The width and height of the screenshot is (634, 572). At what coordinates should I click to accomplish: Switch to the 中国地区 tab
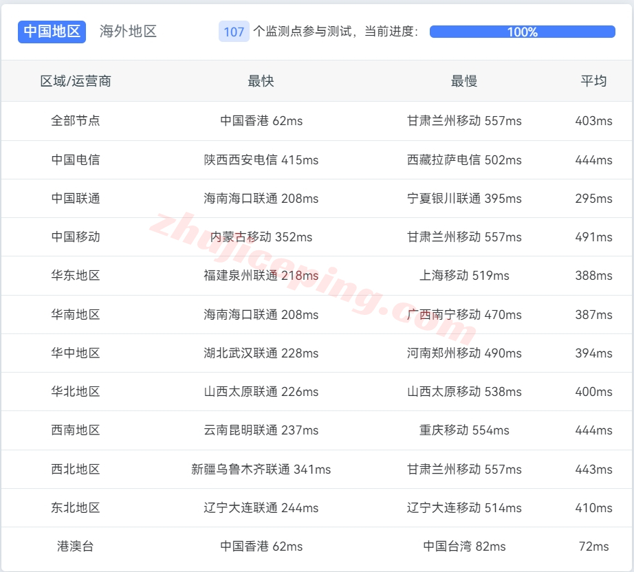(x=52, y=32)
